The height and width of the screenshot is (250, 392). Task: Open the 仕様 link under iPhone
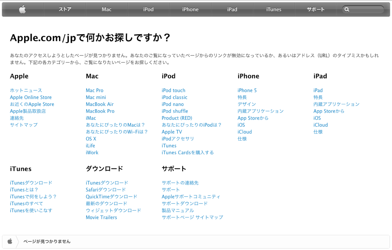coord(242,139)
